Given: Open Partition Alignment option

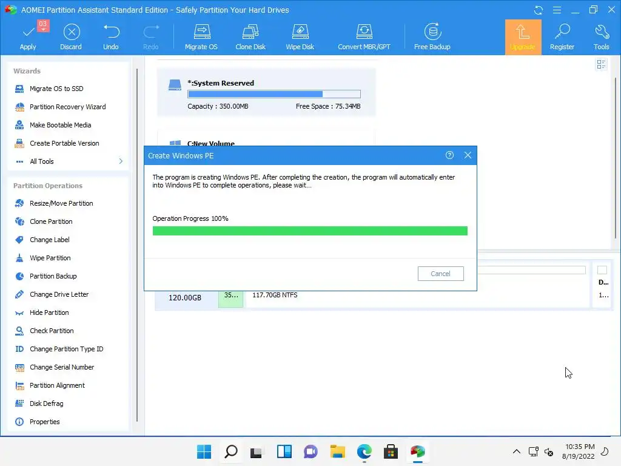Looking at the screenshot, I should [x=57, y=385].
